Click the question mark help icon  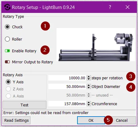click(110, 7)
